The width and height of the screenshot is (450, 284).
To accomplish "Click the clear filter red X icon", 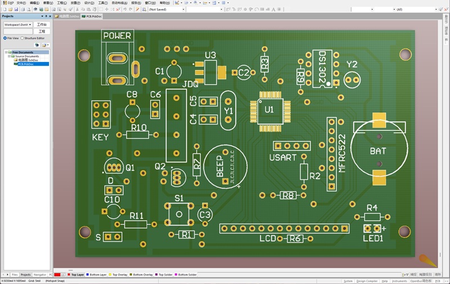I will tap(118, 10).
